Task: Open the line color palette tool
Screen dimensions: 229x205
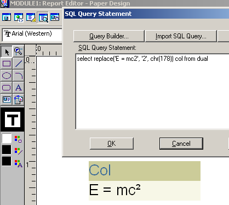Action: coord(18,151)
